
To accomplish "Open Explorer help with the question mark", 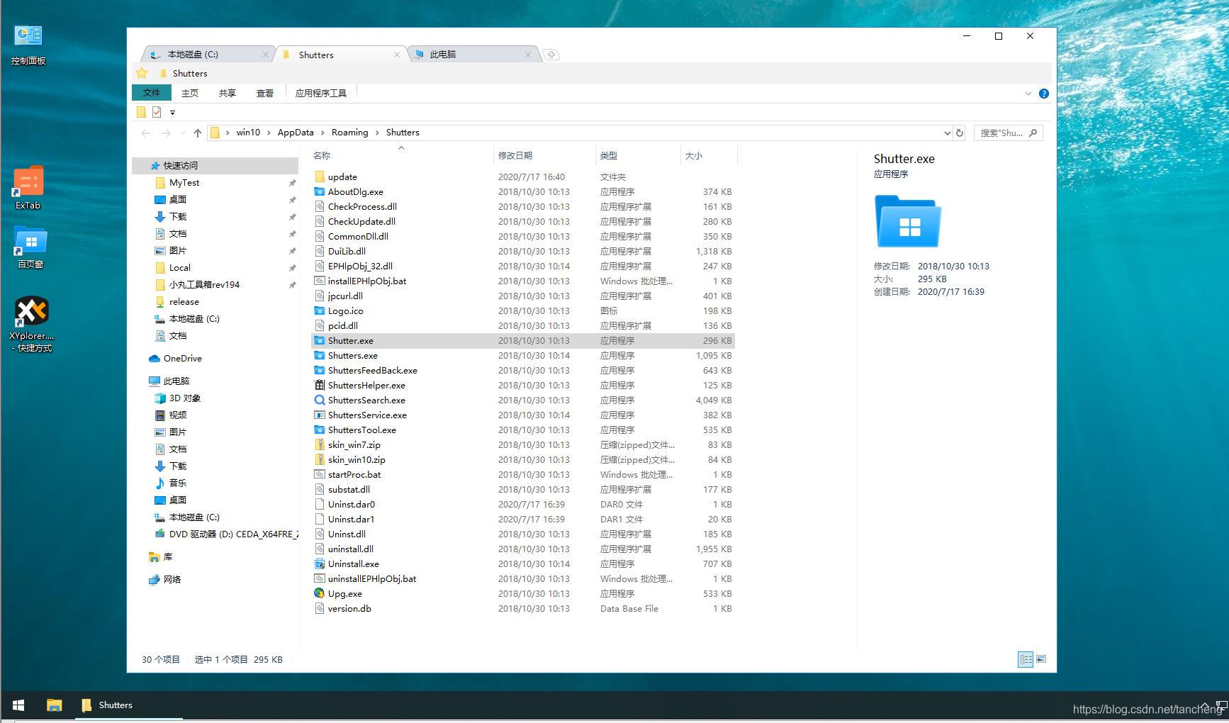I will (1044, 93).
